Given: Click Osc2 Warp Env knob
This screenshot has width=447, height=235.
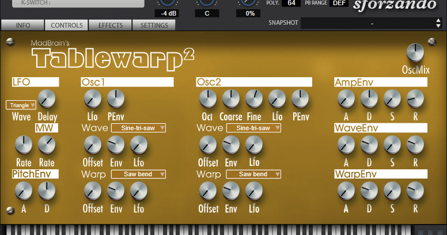Looking at the screenshot, I should [231, 191].
